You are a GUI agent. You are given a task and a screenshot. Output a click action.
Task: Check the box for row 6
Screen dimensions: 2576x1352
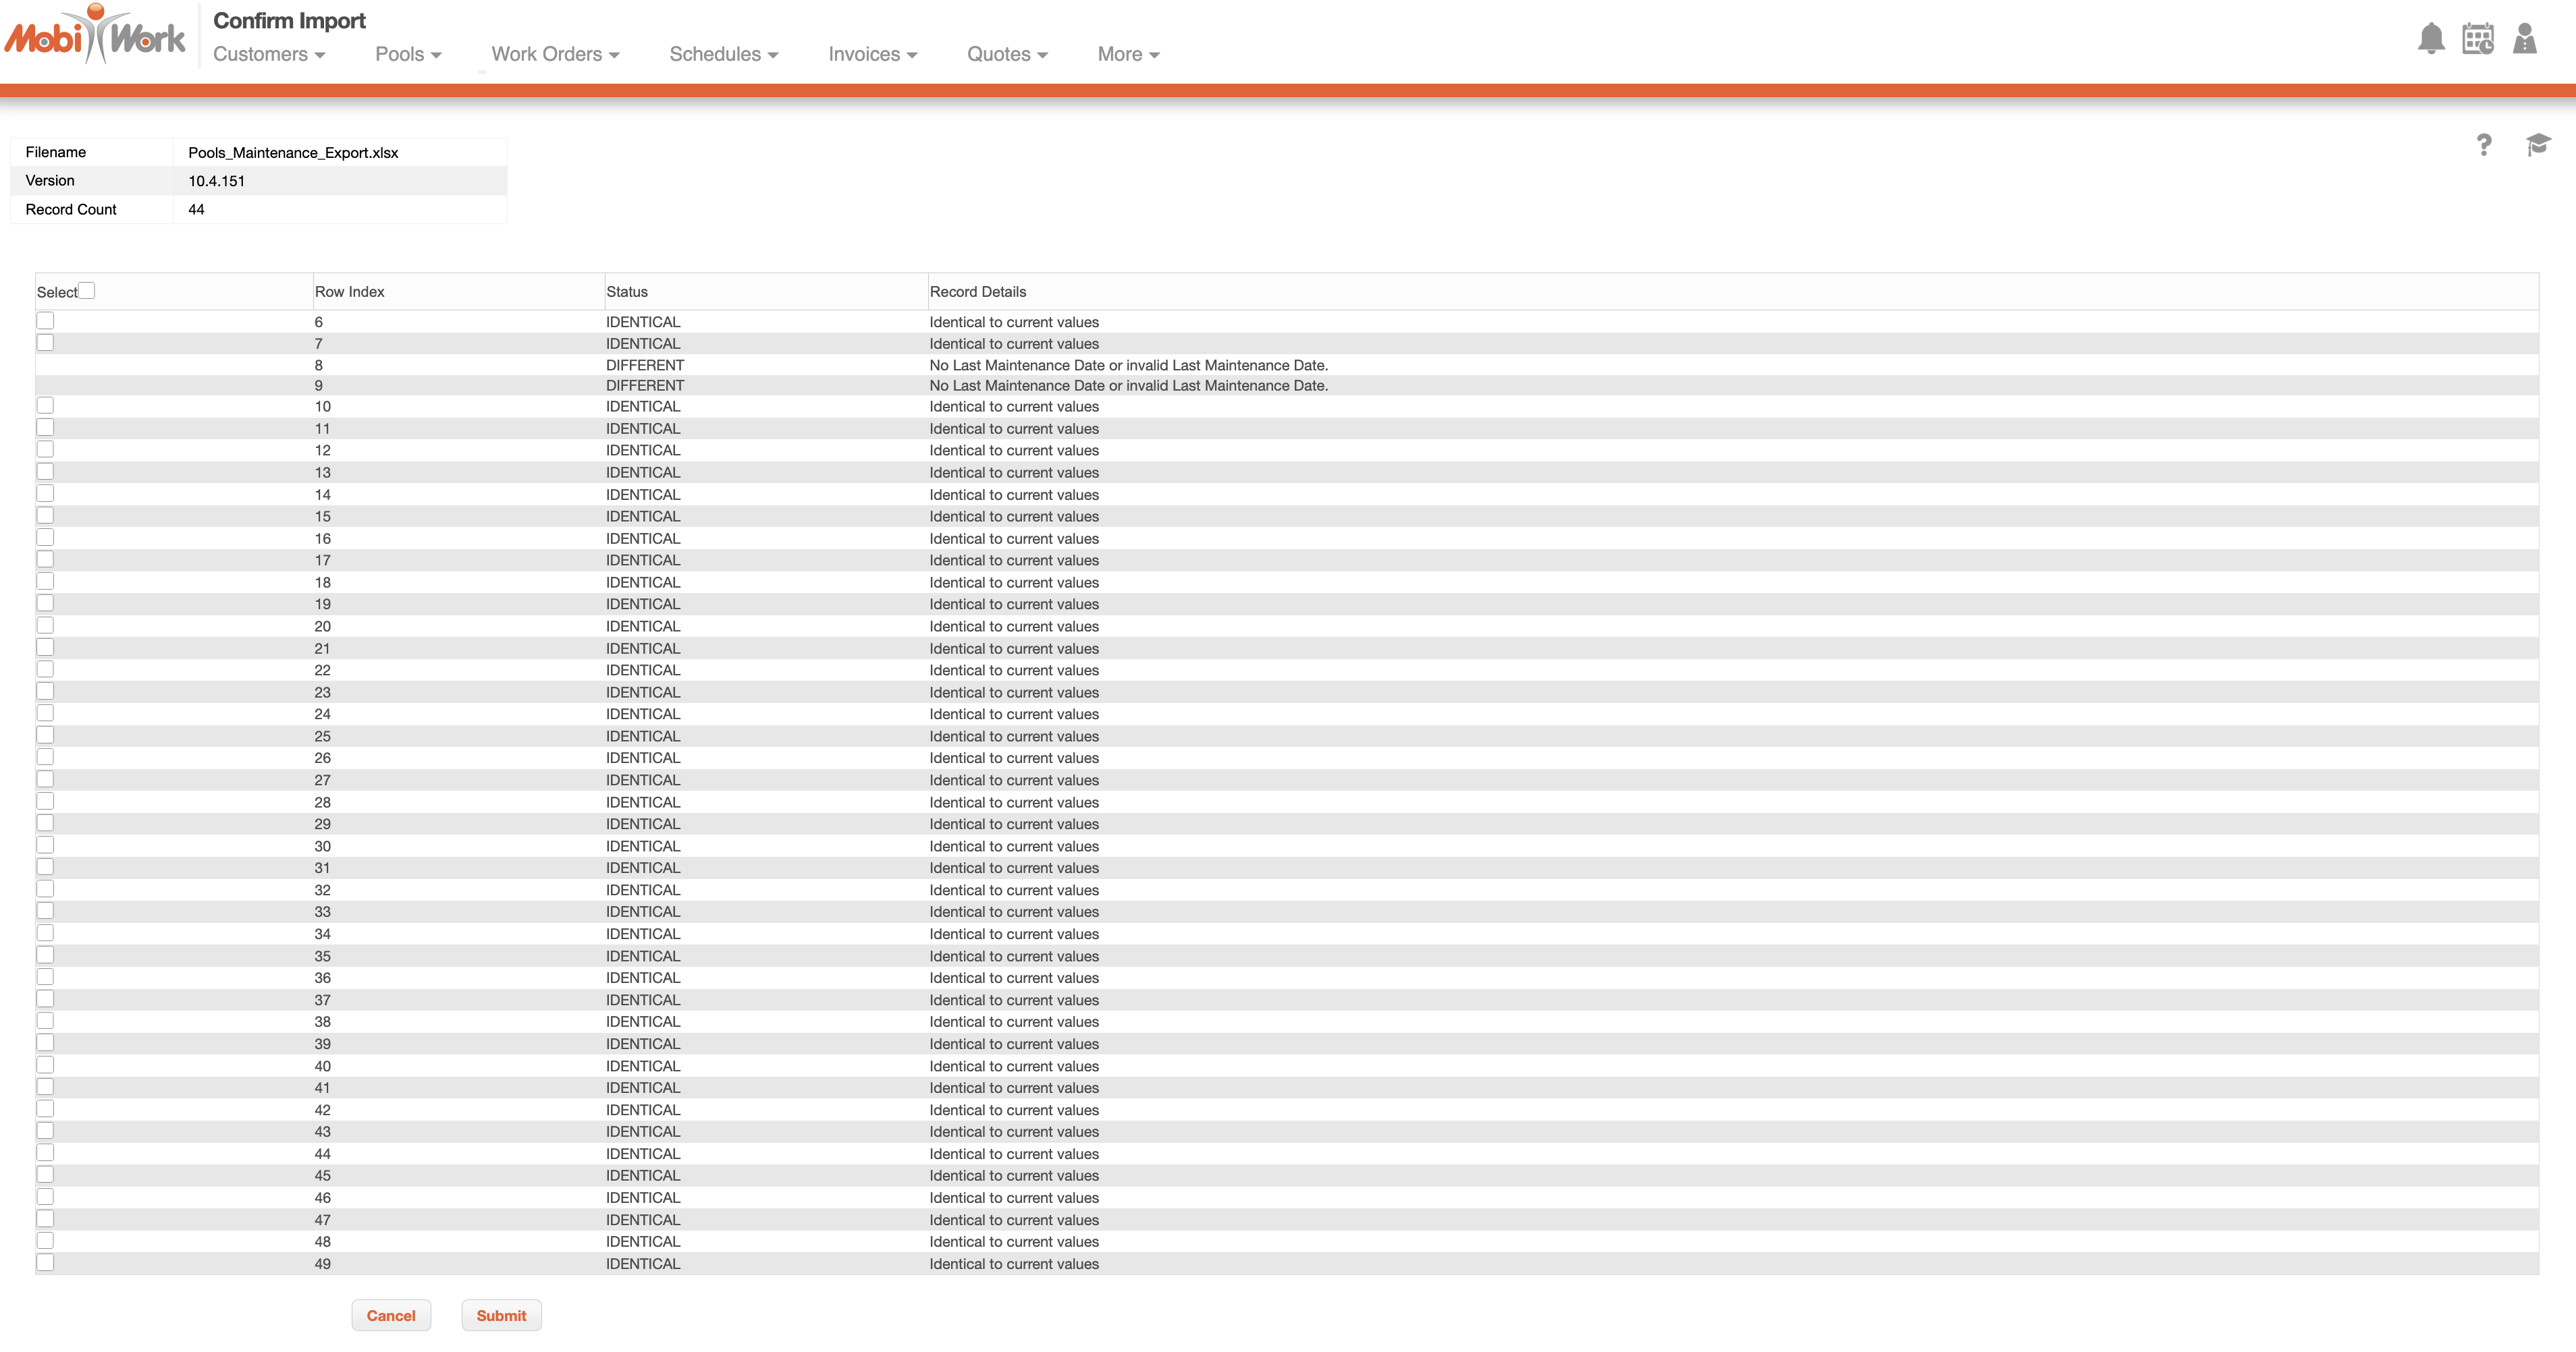point(45,320)
